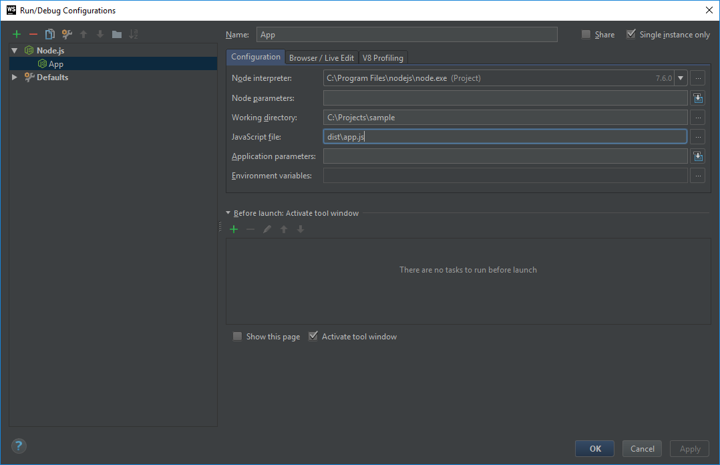Image resolution: width=720 pixels, height=465 pixels.
Task: Collapse the Node.js tree group
Action: pos(15,51)
